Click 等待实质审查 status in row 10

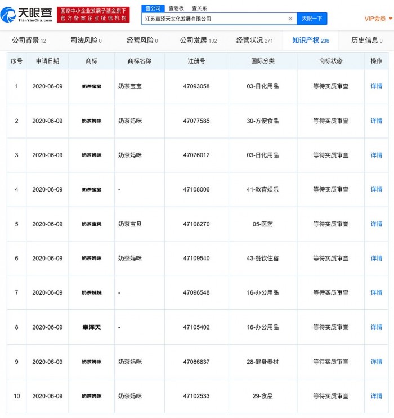point(330,396)
